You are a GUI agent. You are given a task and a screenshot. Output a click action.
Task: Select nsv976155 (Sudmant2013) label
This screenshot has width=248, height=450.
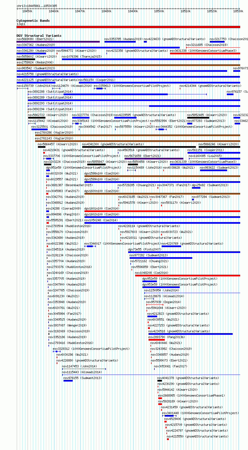tap(82, 378)
